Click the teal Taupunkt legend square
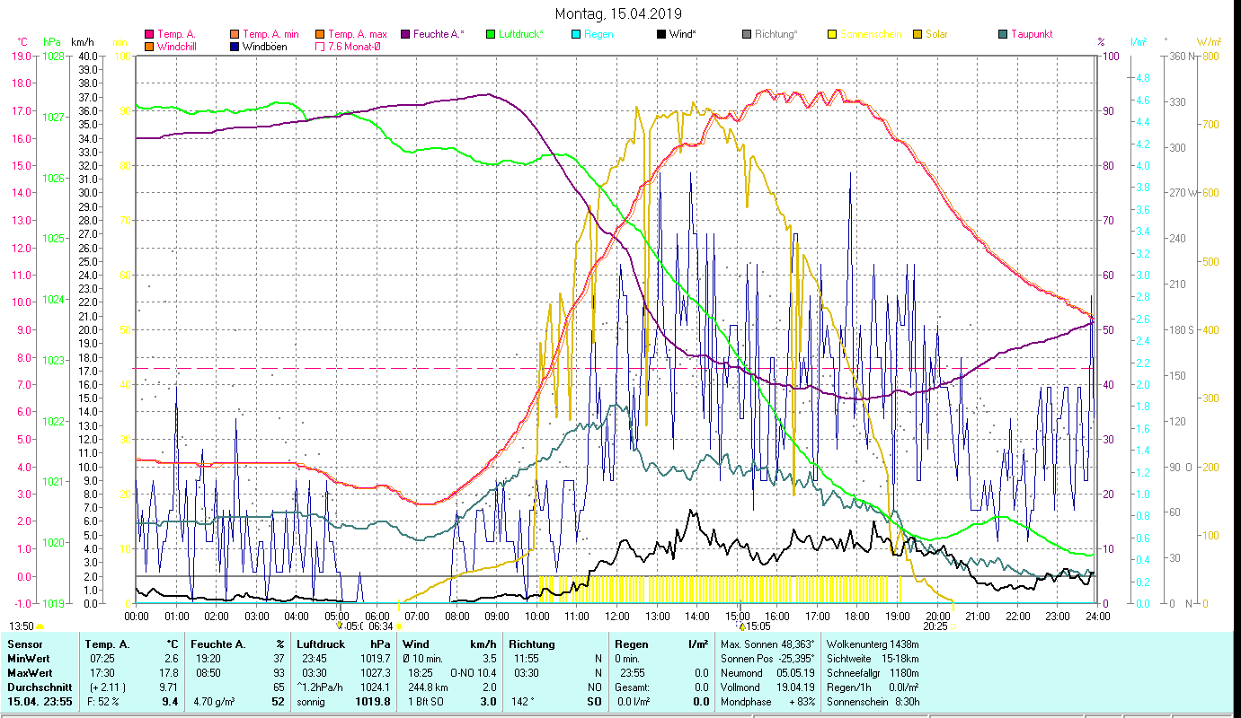The height and width of the screenshot is (718, 1241). pos(1003,35)
